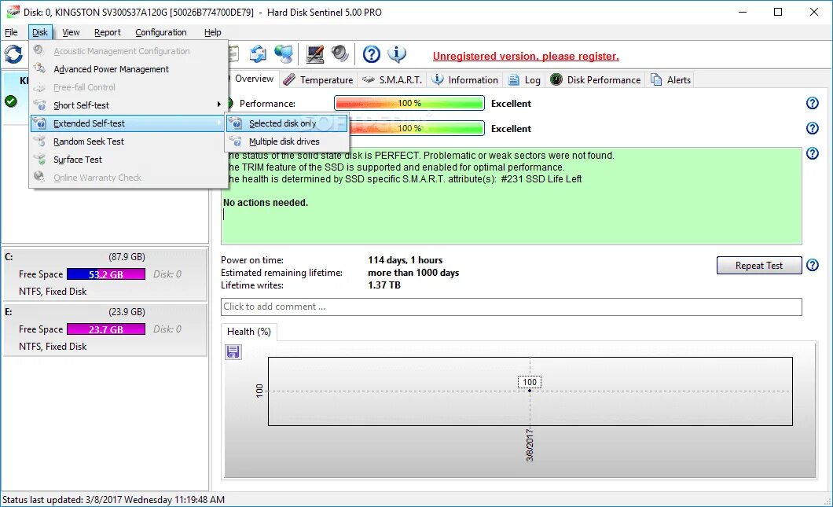
Task: Select Short Self-test menu entry
Action: (x=128, y=105)
